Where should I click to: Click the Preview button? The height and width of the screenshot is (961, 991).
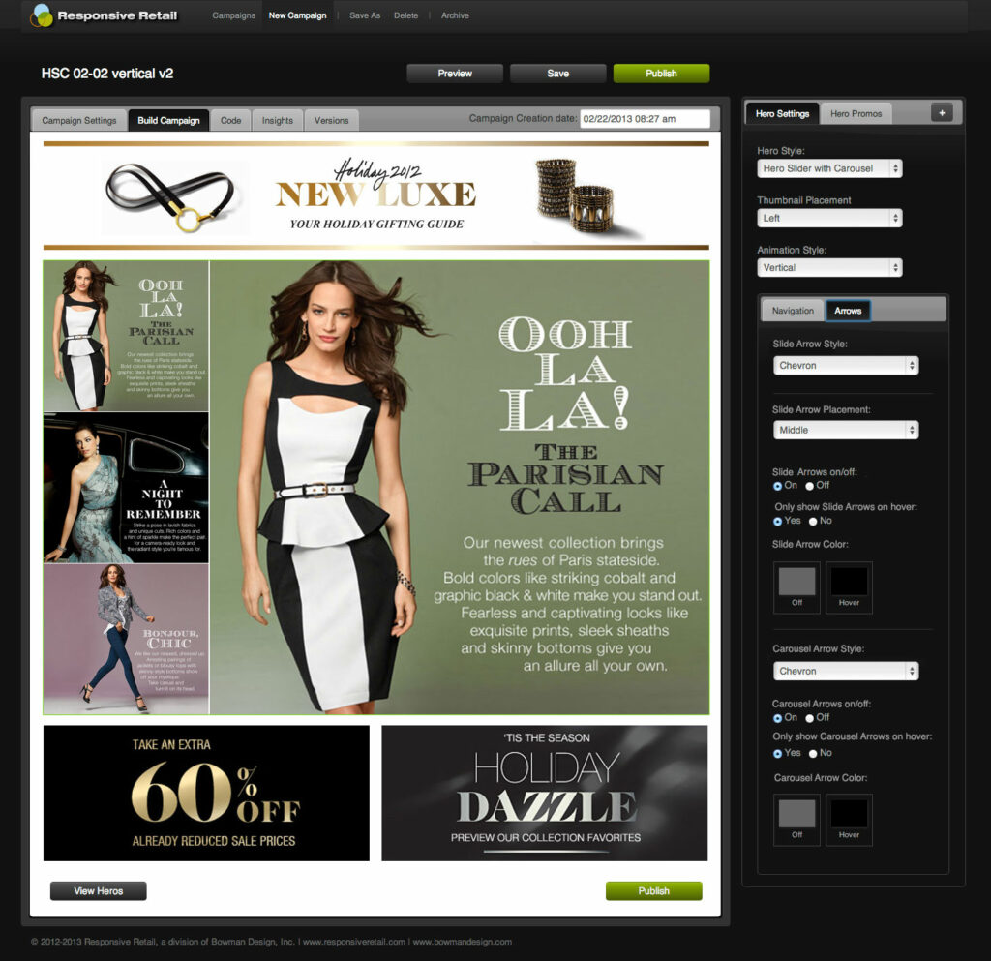[455, 74]
